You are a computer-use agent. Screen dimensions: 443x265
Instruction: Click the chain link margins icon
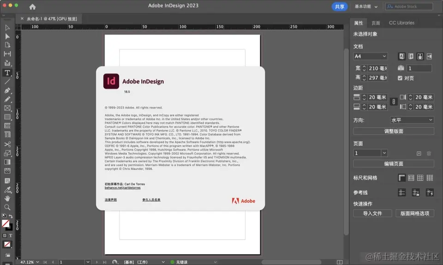(394, 102)
